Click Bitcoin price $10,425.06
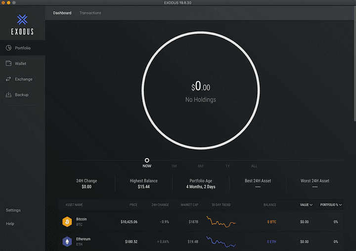This screenshot has width=356, height=251. [x=129, y=222]
